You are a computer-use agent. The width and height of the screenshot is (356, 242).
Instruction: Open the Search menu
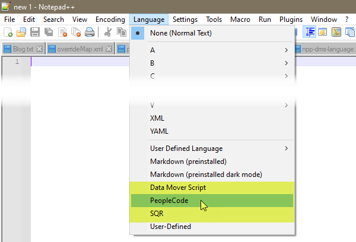(x=53, y=20)
